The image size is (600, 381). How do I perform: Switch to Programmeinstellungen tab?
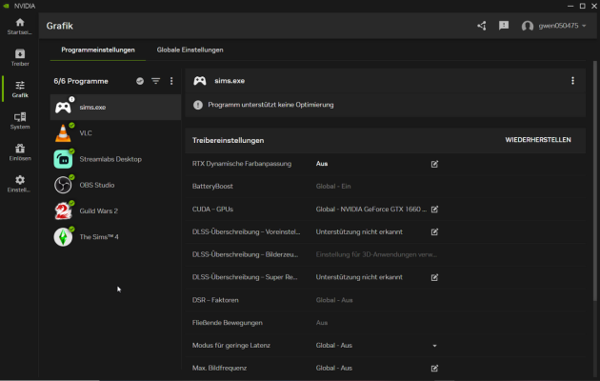click(98, 50)
